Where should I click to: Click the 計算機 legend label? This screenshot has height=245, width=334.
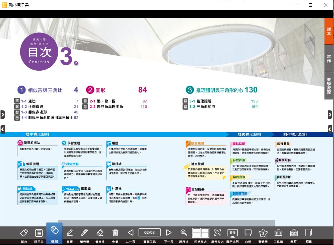coord(117,189)
